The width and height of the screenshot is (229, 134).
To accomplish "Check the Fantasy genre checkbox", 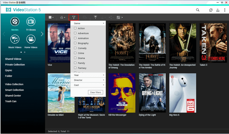I will pyautogui.click(x=75, y=68).
